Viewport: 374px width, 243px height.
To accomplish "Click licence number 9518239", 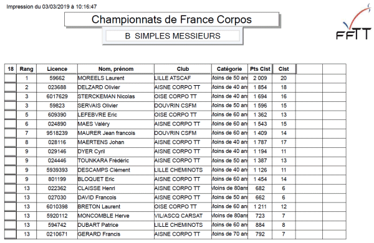I will (x=57, y=133).
